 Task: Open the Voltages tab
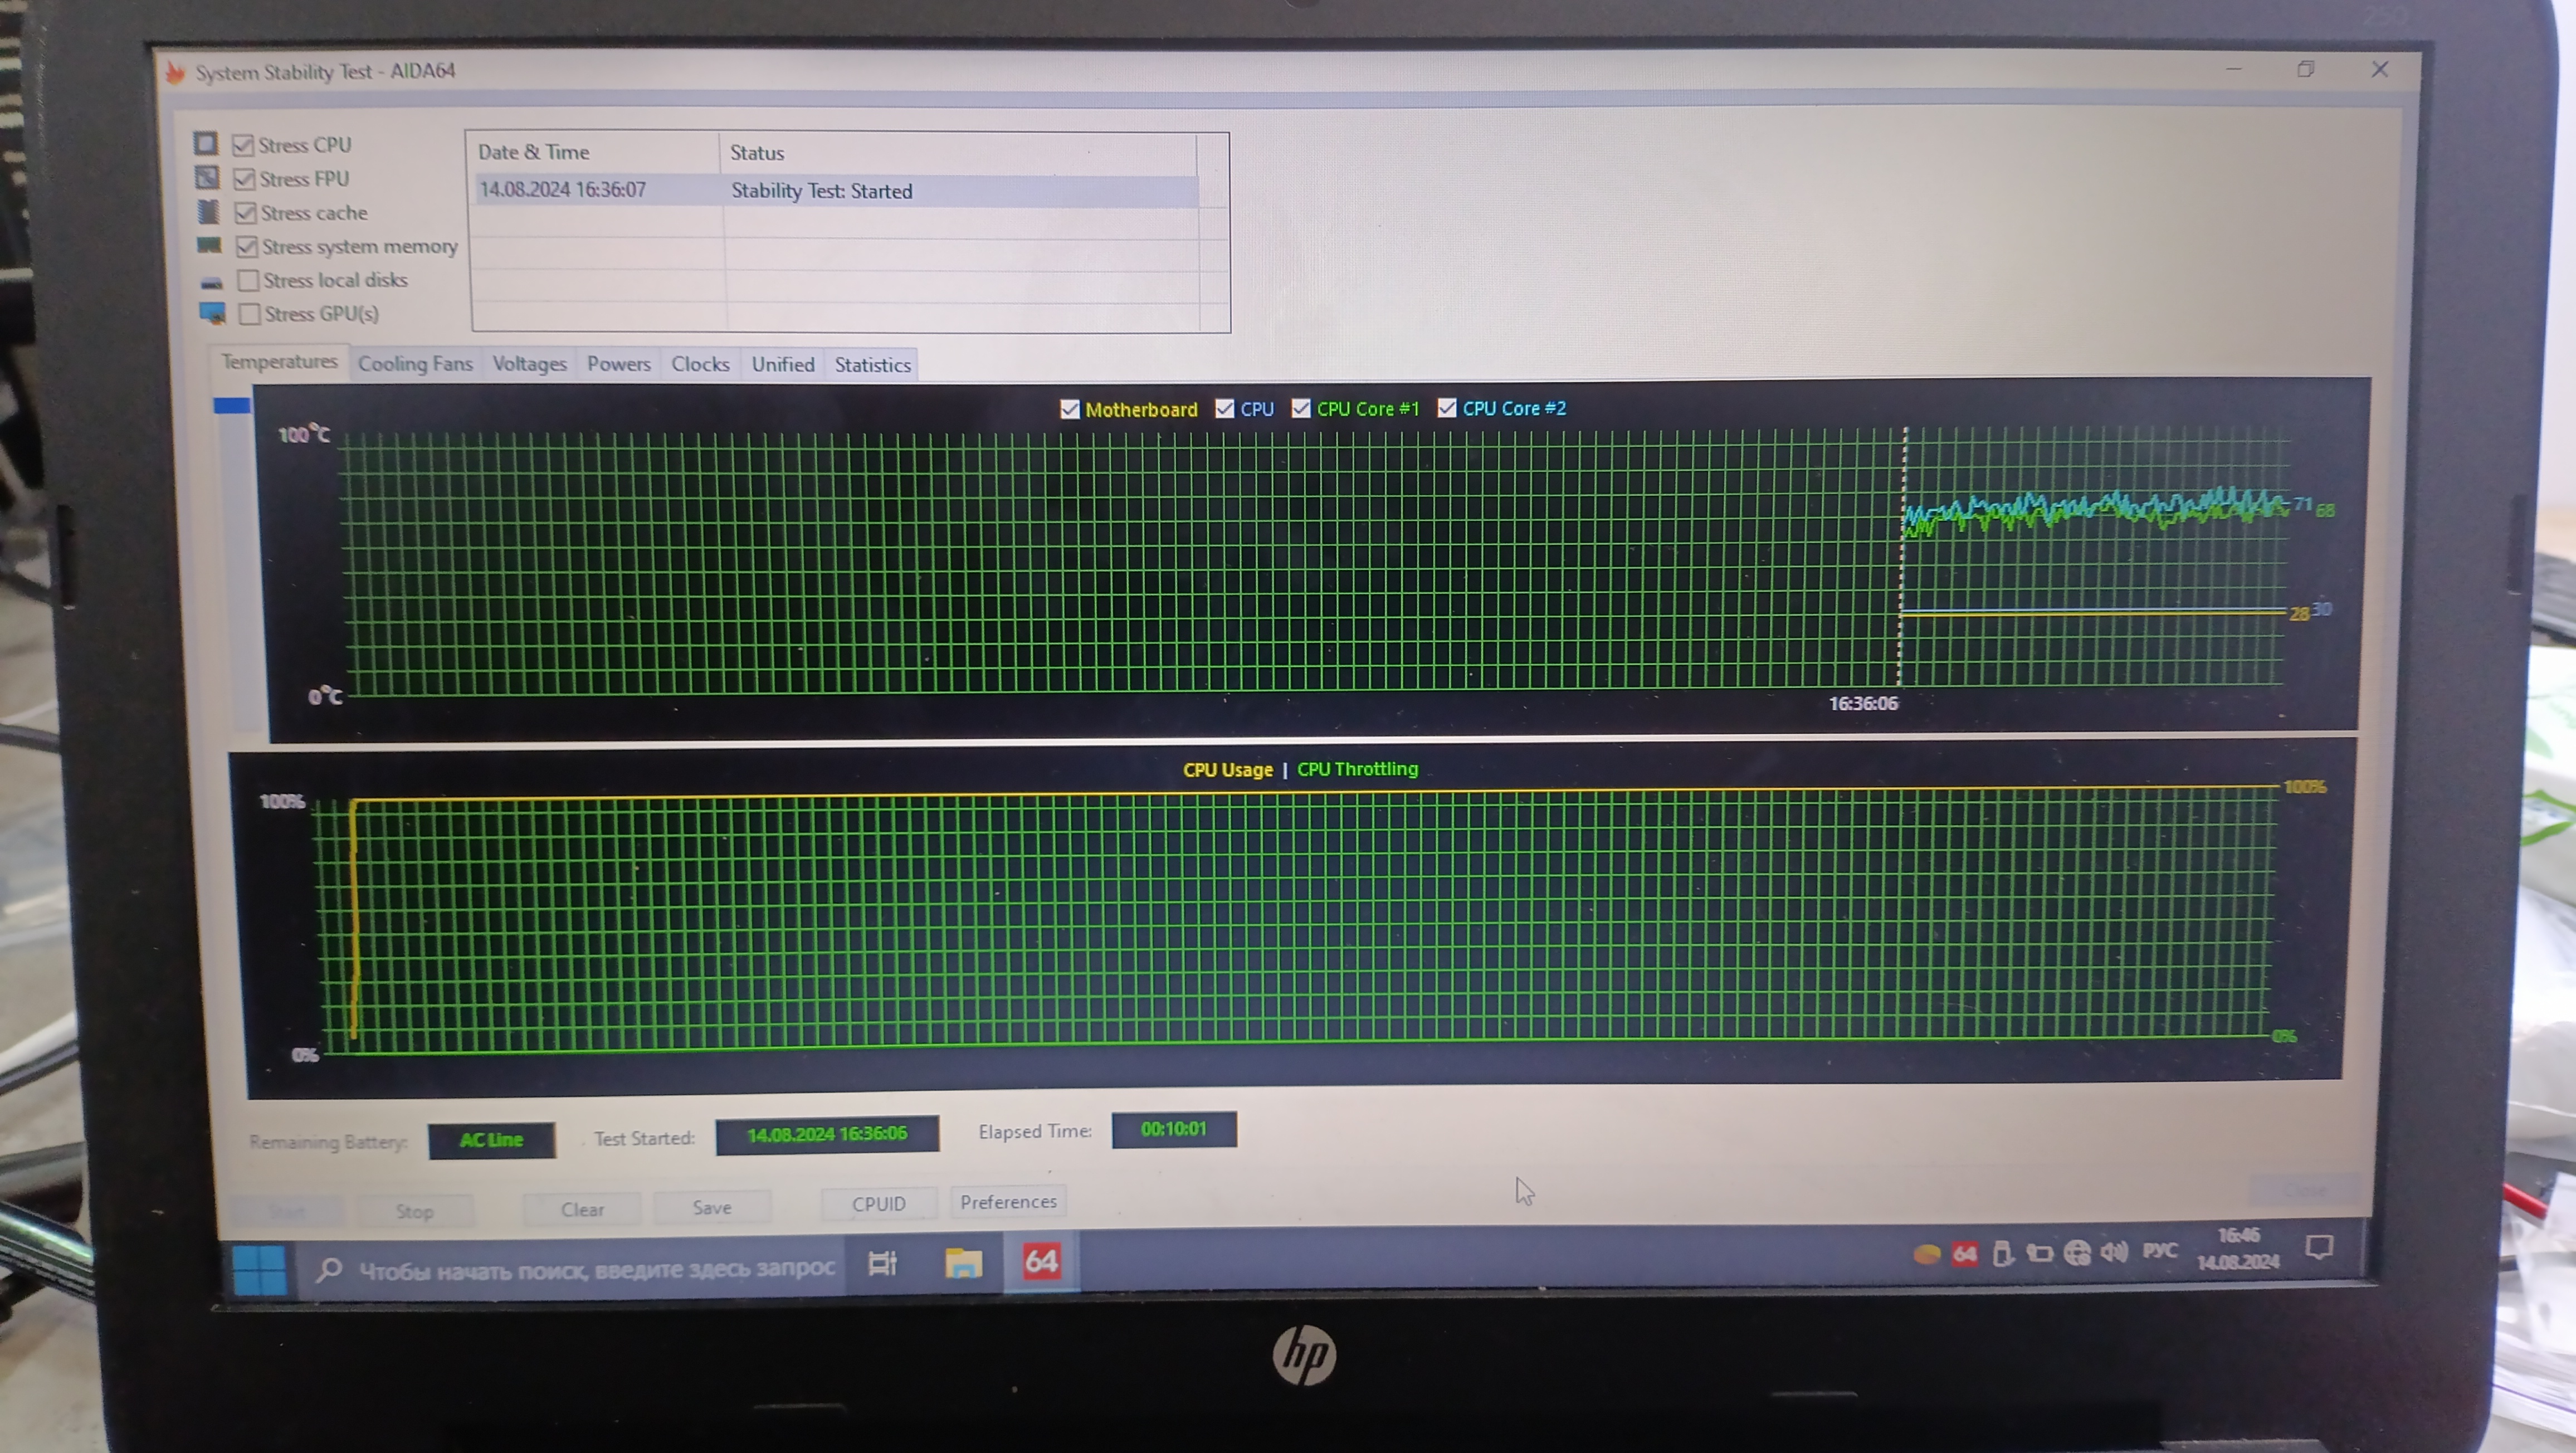point(529,363)
